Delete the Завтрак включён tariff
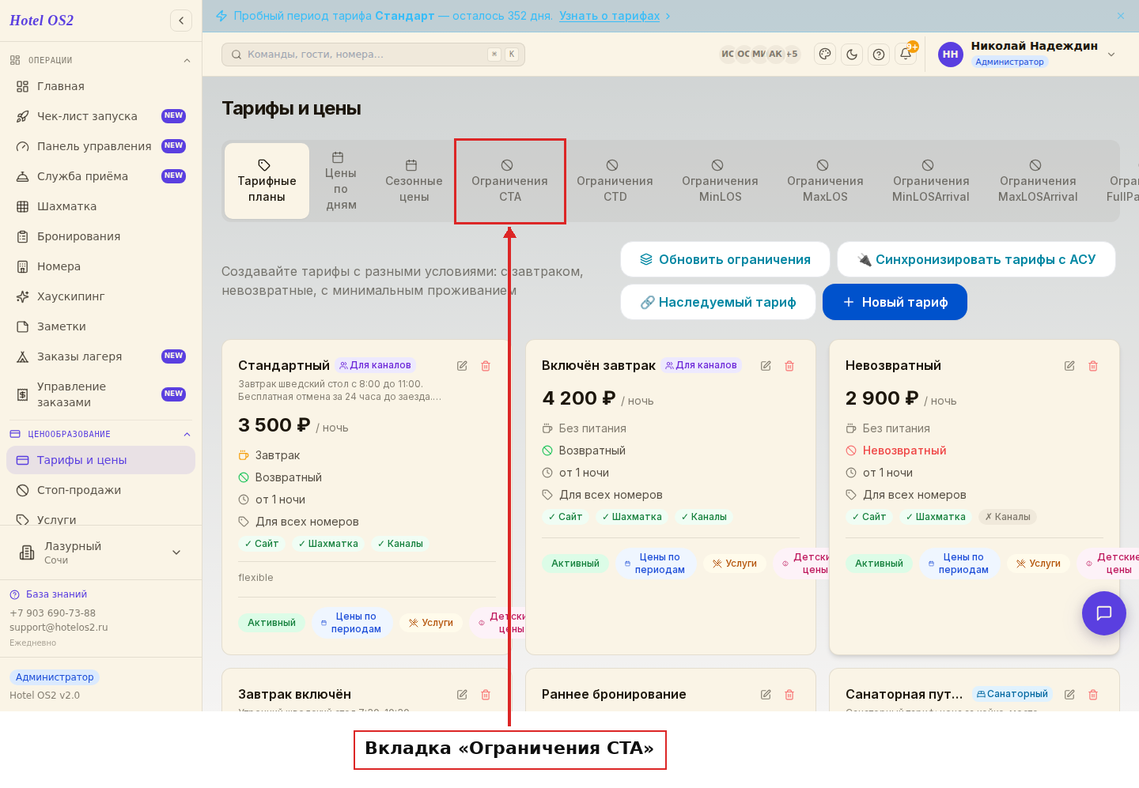This screenshot has width=1139, height=788. point(486,695)
